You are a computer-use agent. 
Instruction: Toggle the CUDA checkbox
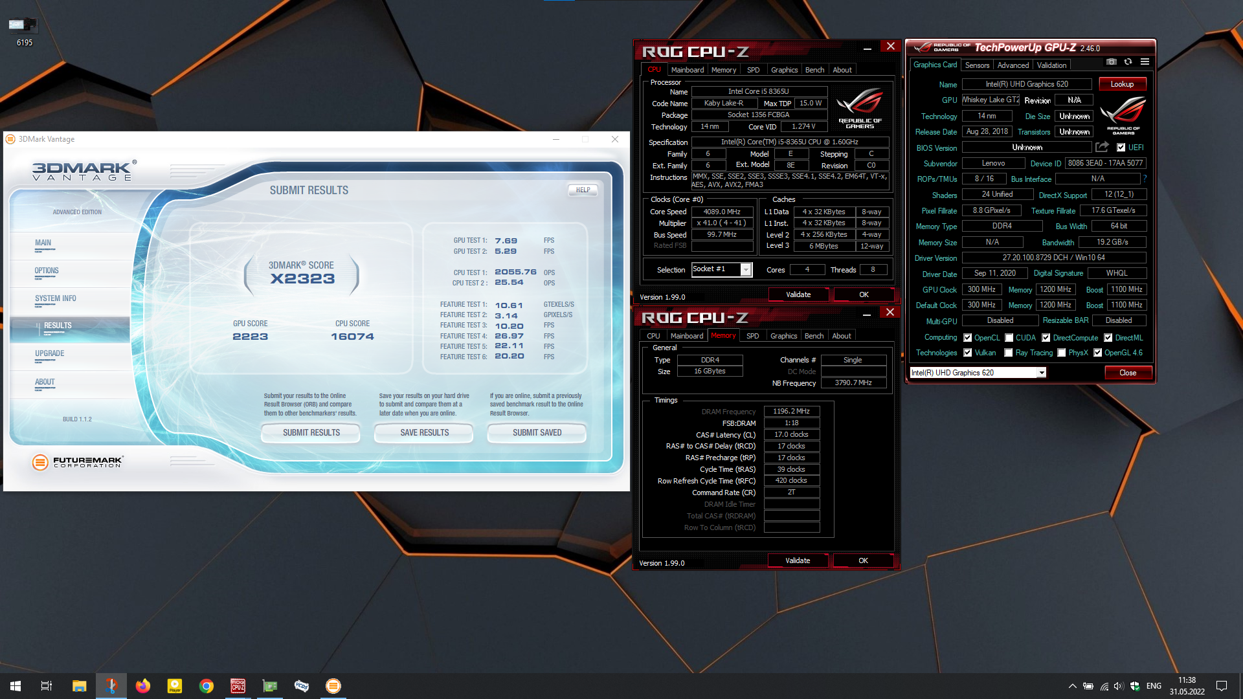[1009, 338]
